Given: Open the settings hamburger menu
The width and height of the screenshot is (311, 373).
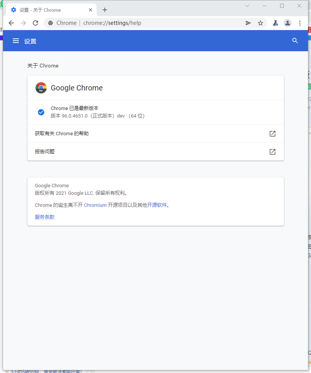Looking at the screenshot, I should point(16,41).
